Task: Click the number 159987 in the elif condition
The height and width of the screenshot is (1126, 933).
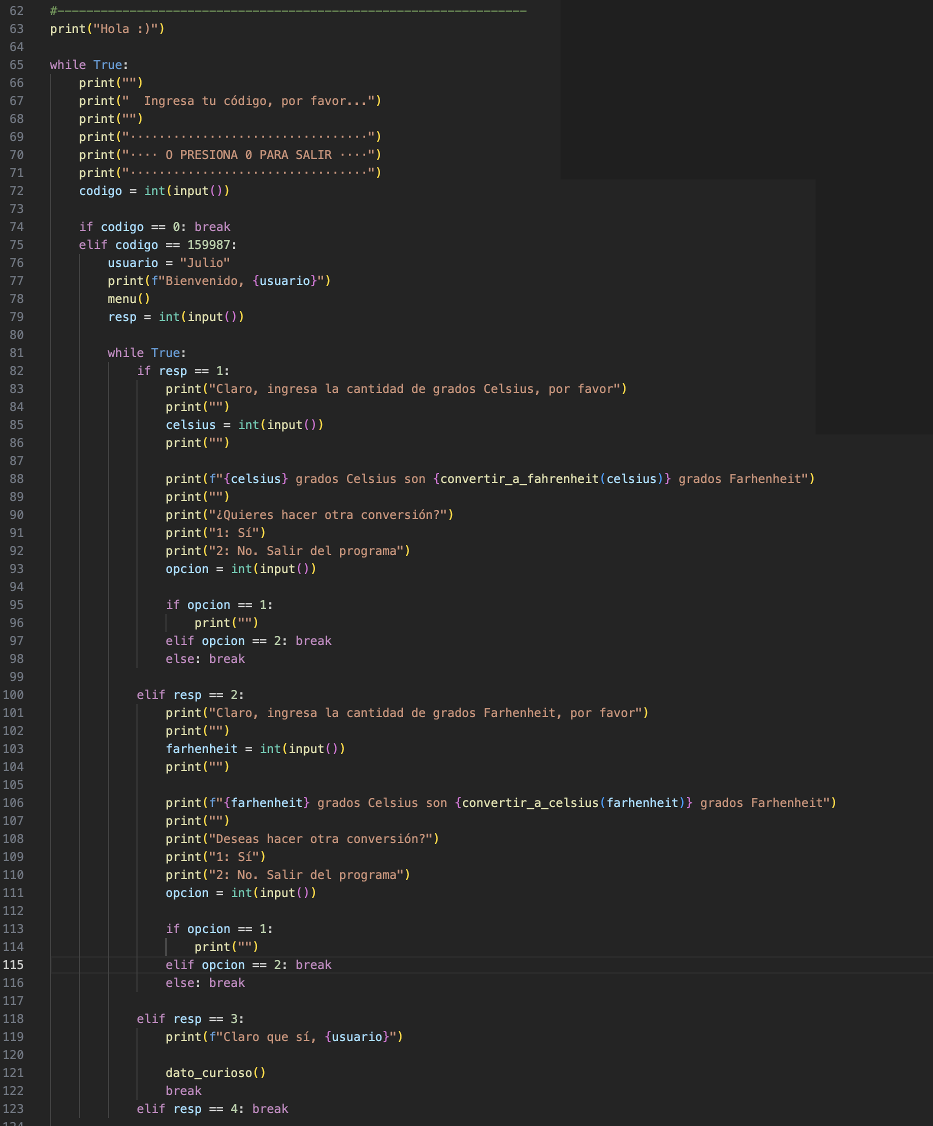Action: 208,245
